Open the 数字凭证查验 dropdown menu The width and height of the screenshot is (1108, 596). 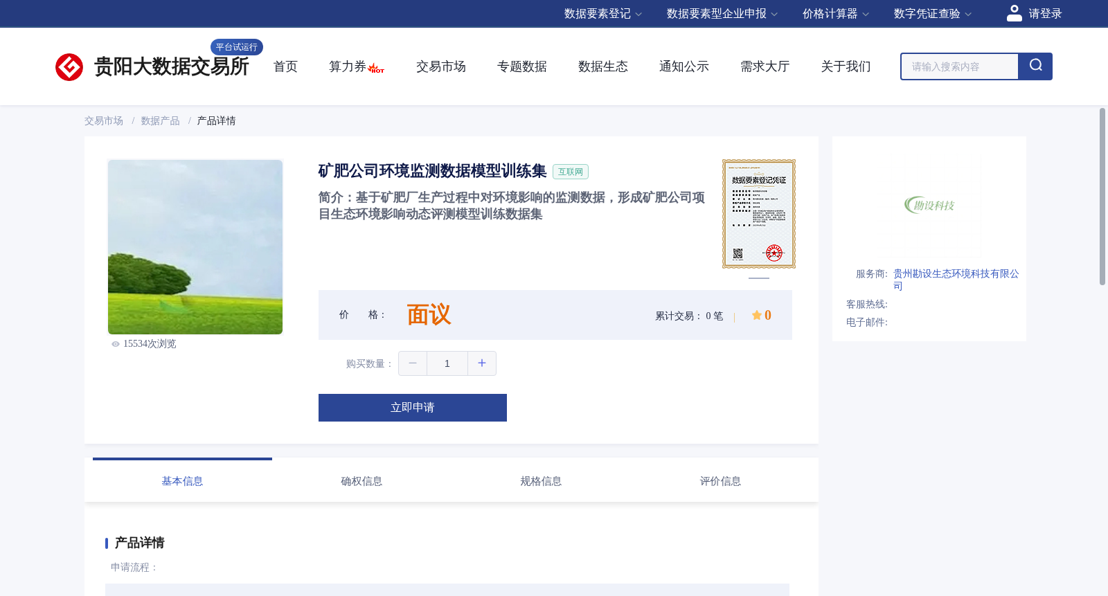click(x=933, y=14)
